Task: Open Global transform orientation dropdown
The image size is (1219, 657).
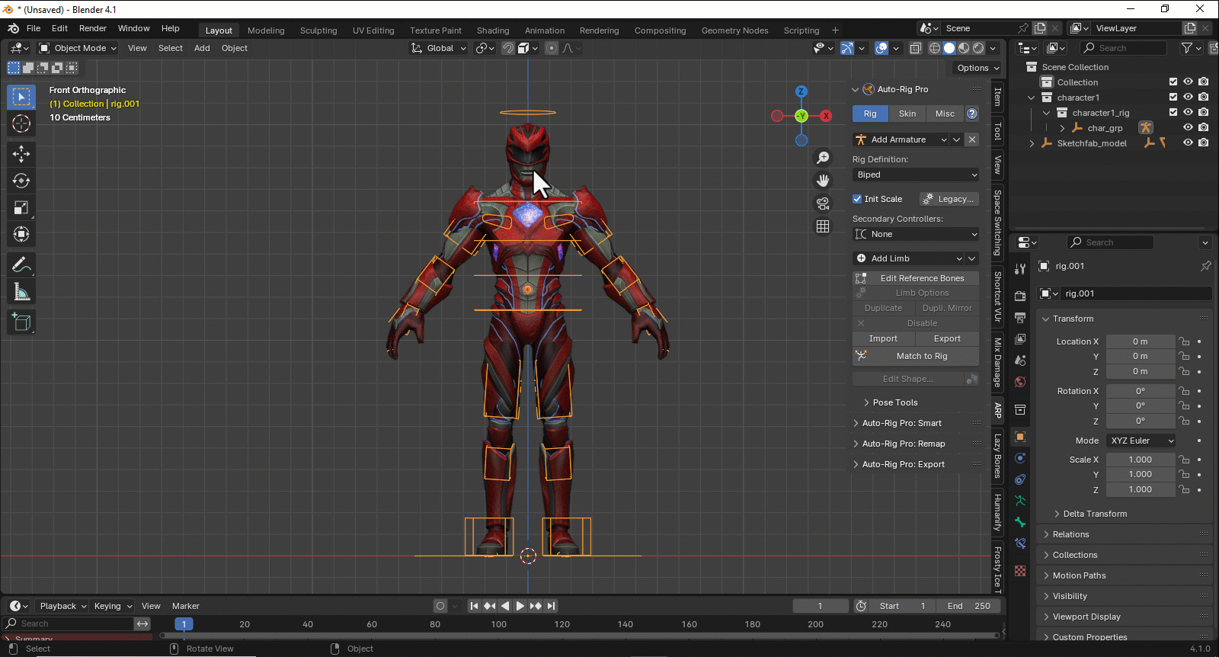Action: click(438, 48)
